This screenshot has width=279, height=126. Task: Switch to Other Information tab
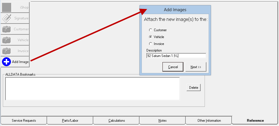209,121
